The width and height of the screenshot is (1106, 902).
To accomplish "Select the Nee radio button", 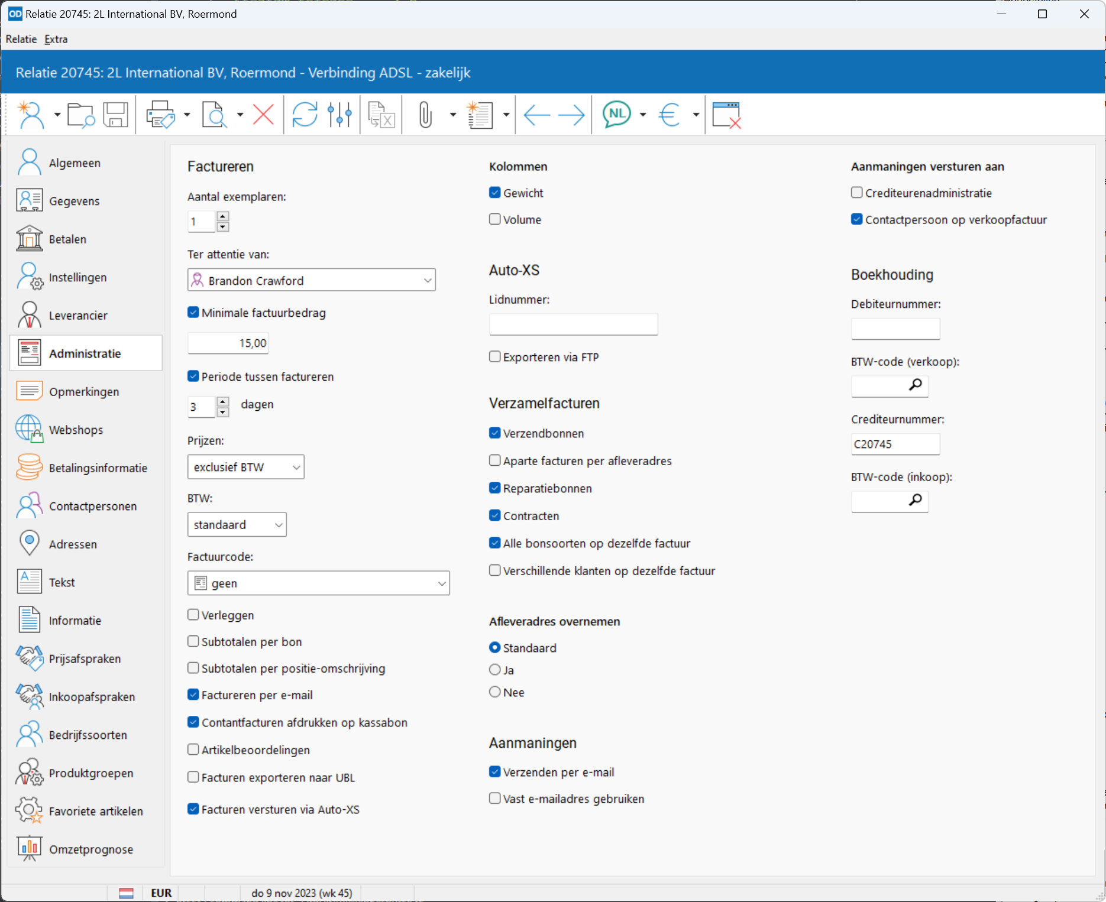I will (495, 692).
